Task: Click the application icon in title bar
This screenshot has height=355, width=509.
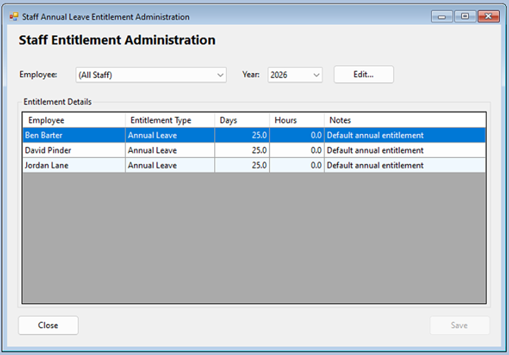Action: coord(13,16)
